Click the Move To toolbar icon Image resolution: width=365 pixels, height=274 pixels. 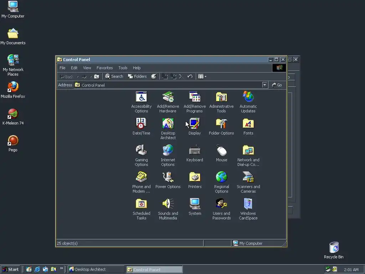(x=165, y=76)
